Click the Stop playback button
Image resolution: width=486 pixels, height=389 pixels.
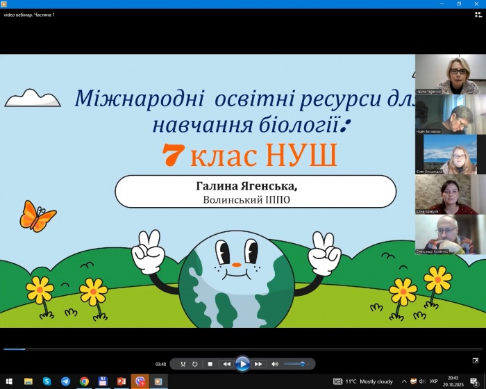[210, 364]
